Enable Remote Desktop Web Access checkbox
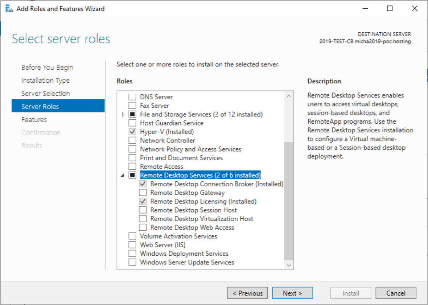 pyautogui.click(x=143, y=227)
